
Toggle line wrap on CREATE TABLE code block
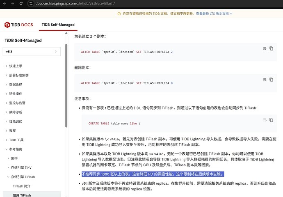(x=265, y=120)
